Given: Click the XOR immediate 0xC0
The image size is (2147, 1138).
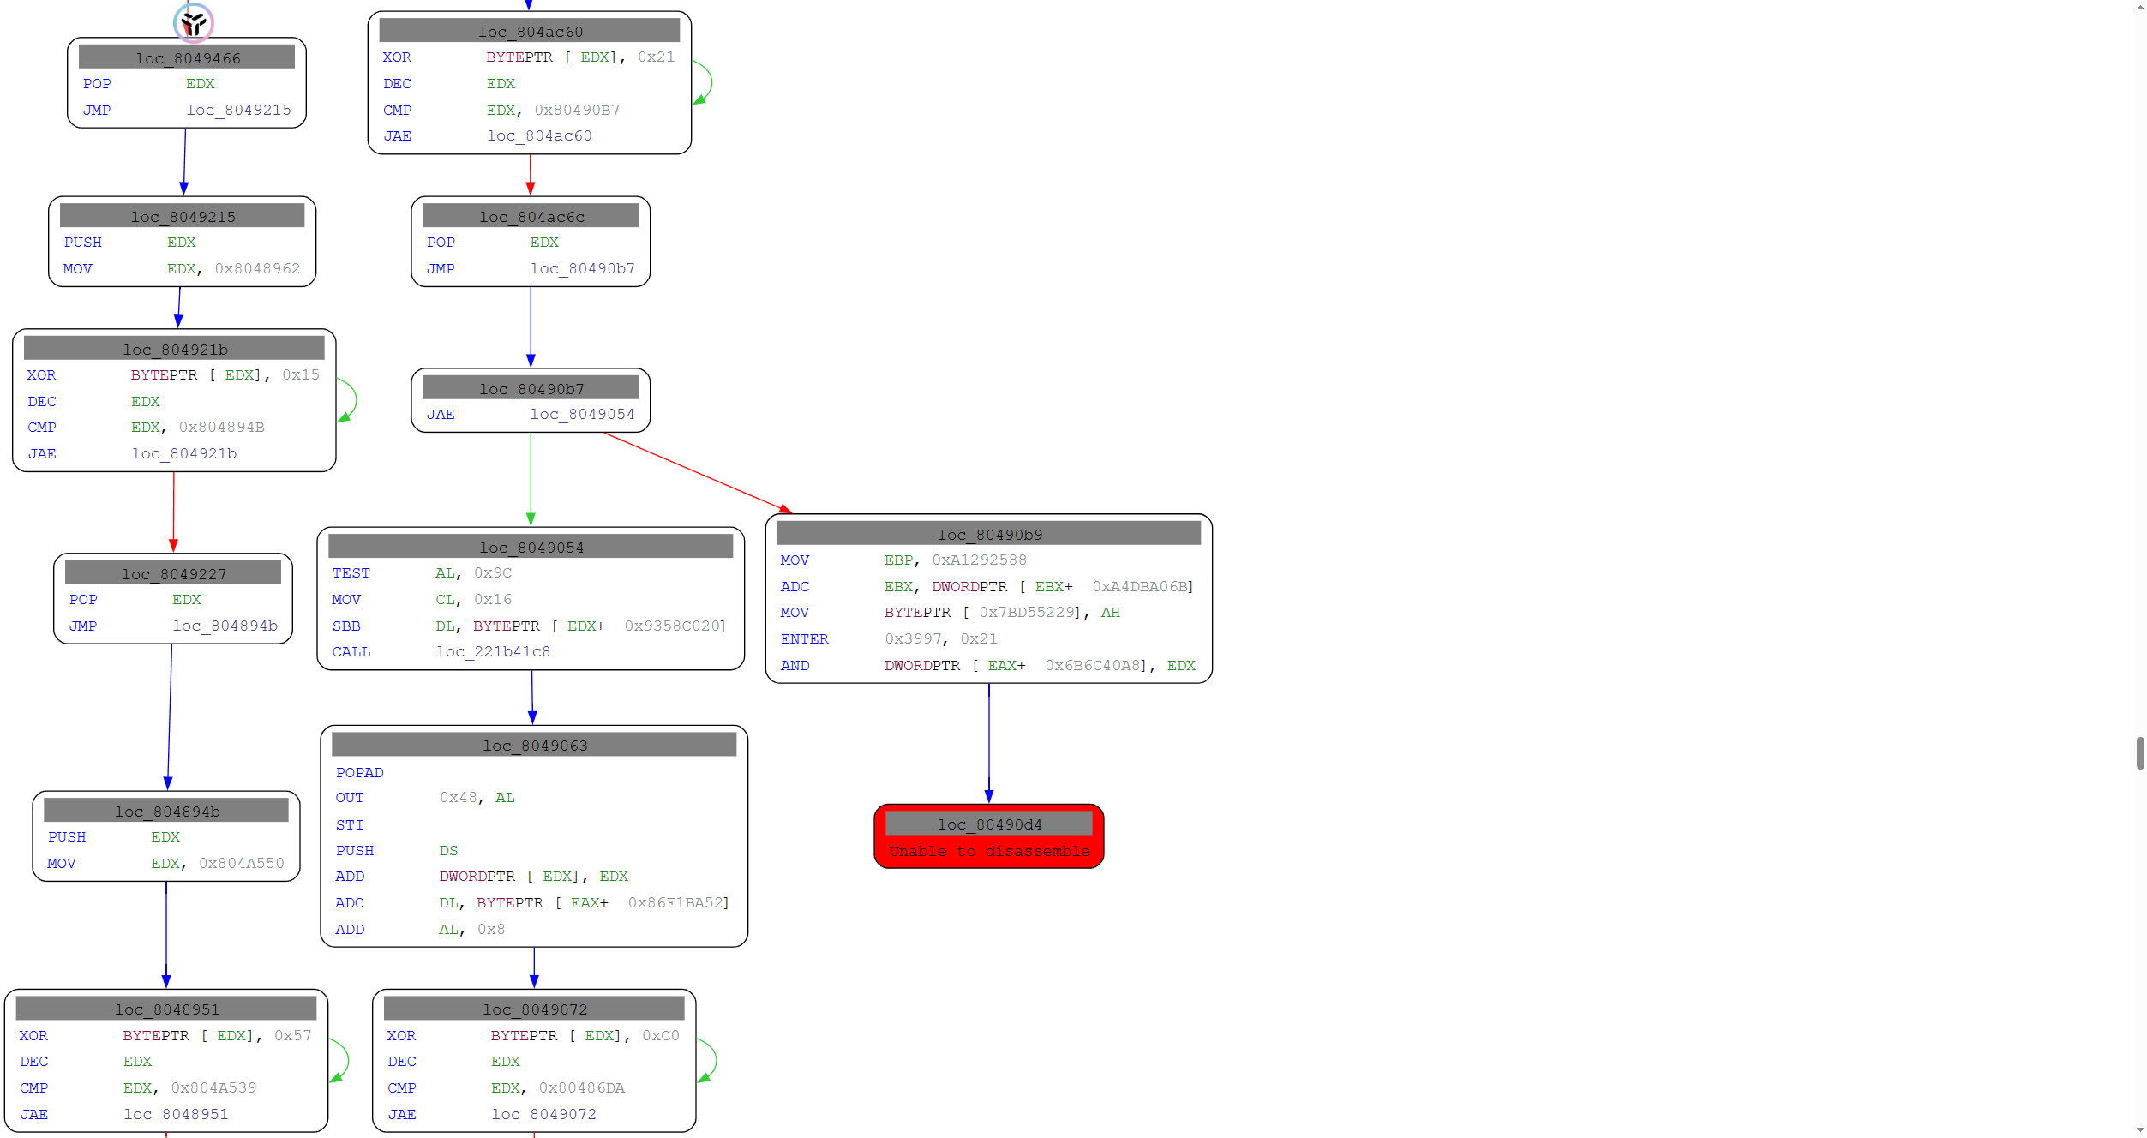Looking at the screenshot, I should coord(661,1035).
